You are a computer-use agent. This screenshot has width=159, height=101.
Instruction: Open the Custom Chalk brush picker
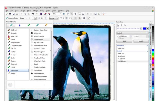click(x=12, y=18)
